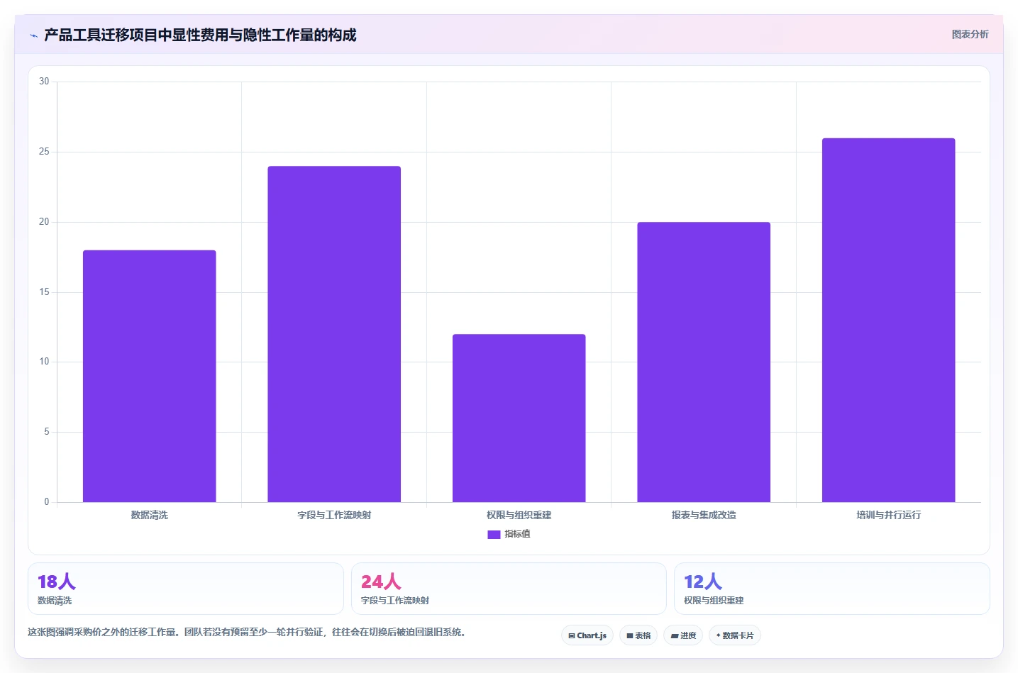Click the 字段与工作流映射 x-axis label

(334, 515)
